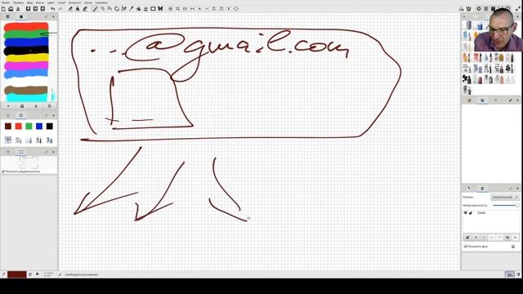Open the scratchpad panel menu arrow
The width and height of the screenshot is (523, 294).
[x=54, y=16]
